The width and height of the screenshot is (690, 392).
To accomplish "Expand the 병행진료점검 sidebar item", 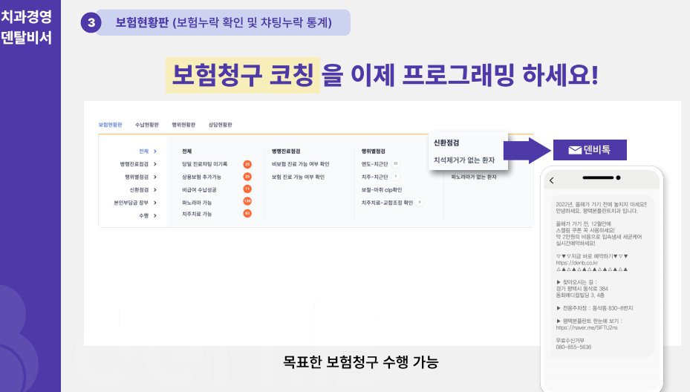I will tap(154, 164).
